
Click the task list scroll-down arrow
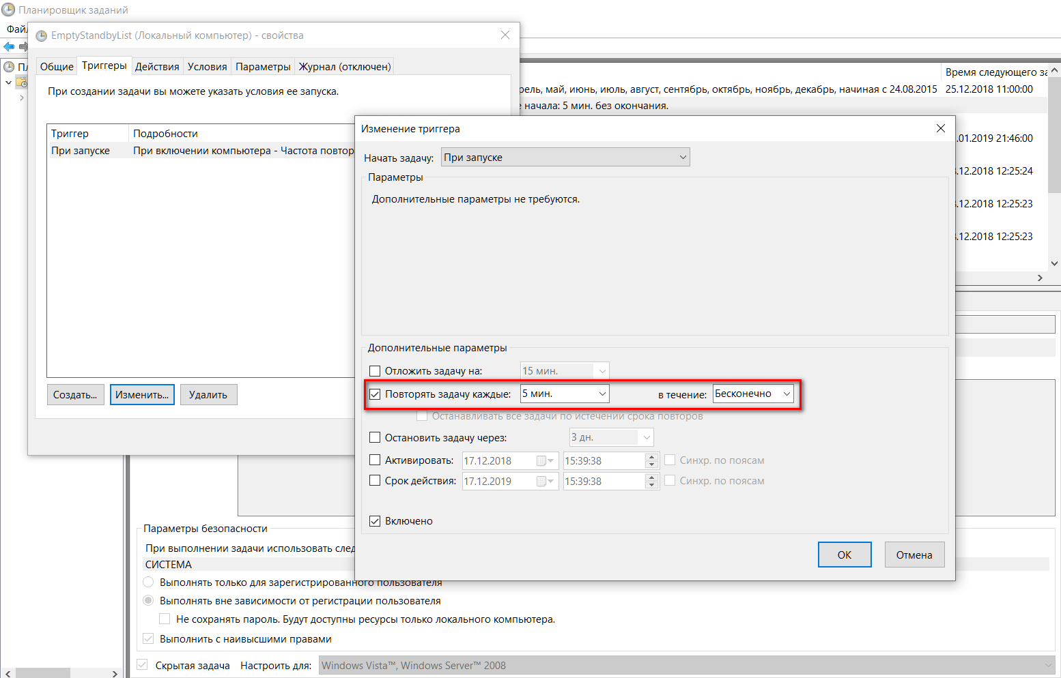[1055, 263]
